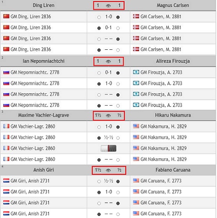Select Hikaru Nakamura match header name

(x=173, y=115)
